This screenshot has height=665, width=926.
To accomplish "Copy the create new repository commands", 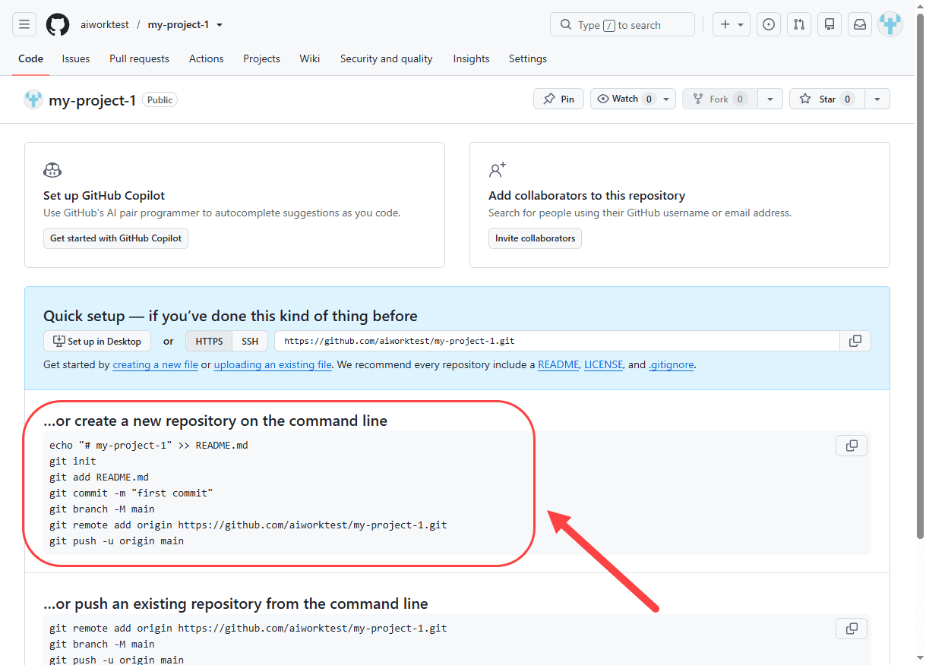I will (852, 446).
